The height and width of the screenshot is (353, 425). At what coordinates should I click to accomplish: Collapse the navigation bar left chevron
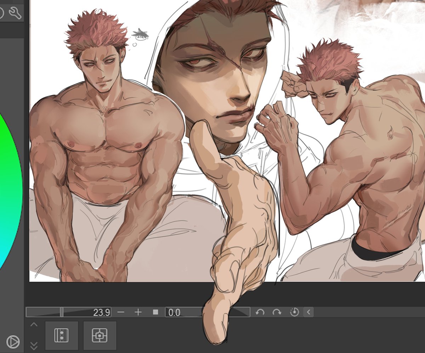click(308, 312)
